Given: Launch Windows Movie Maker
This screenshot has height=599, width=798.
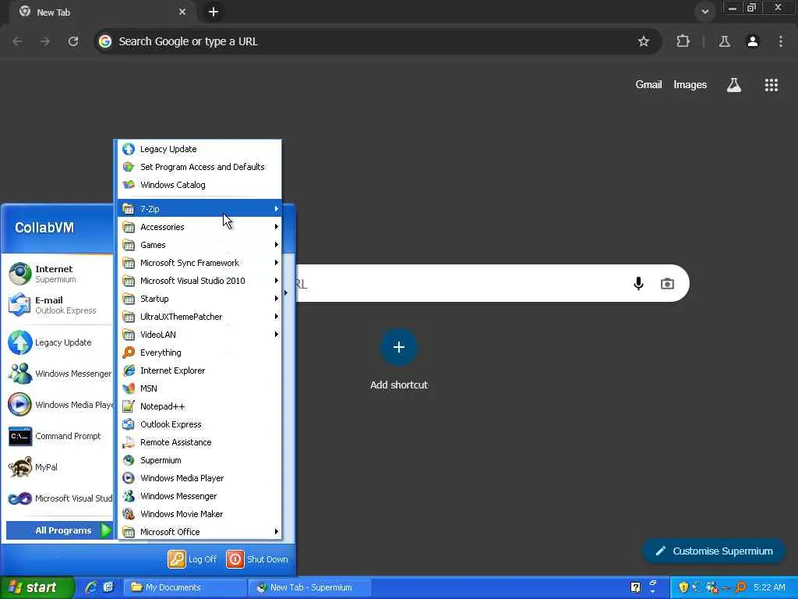Looking at the screenshot, I should pos(199,513).
